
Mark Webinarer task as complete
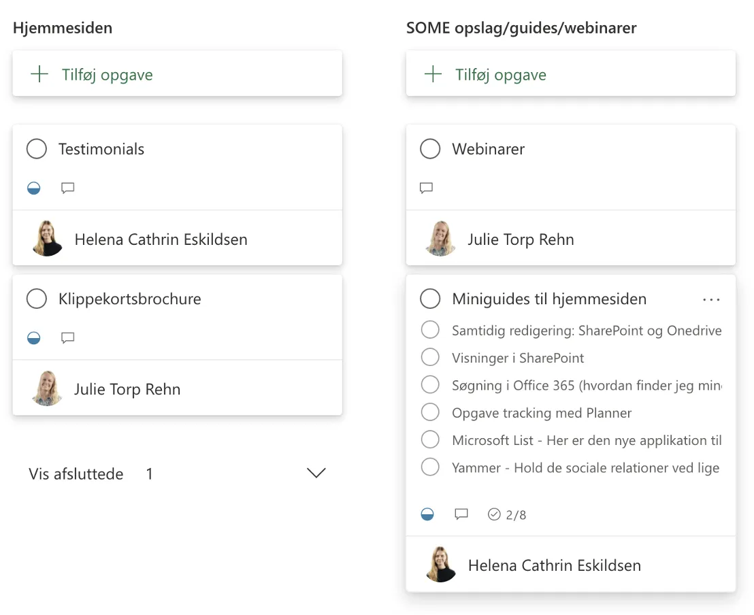pos(430,149)
